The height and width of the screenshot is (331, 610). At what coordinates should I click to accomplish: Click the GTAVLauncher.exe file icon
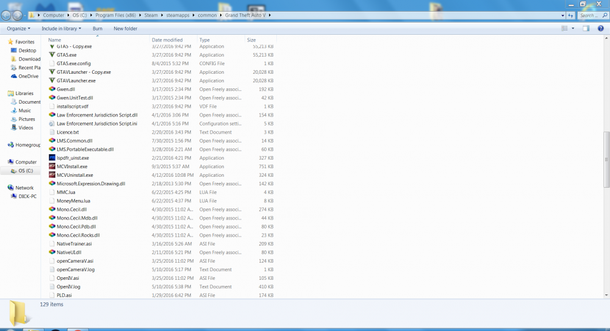point(52,80)
